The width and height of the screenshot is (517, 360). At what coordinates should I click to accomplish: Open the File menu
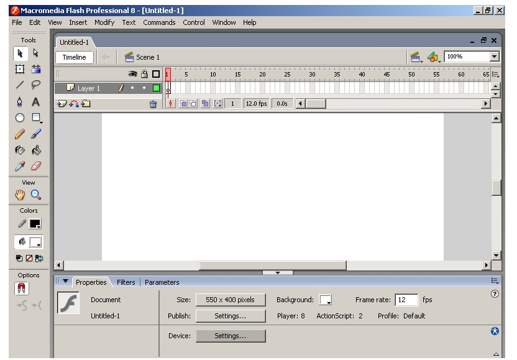17,22
